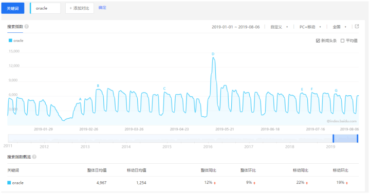Click the oracle keyword input field
This screenshot has width=370, height=194.
pyautogui.click(x=45, y=8)
